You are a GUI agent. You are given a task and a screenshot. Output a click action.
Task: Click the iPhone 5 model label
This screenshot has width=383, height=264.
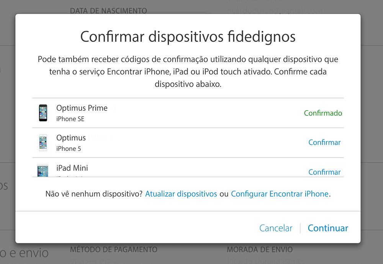point(69,148)
